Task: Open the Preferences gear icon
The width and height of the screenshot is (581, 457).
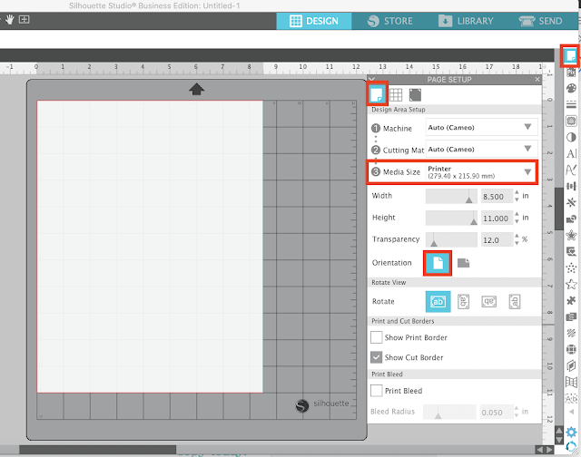Action: [x=571, y=432]
